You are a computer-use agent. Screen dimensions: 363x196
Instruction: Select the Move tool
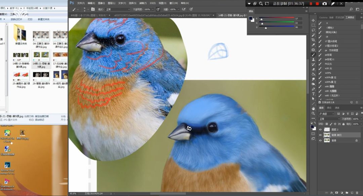pos(313,20)
